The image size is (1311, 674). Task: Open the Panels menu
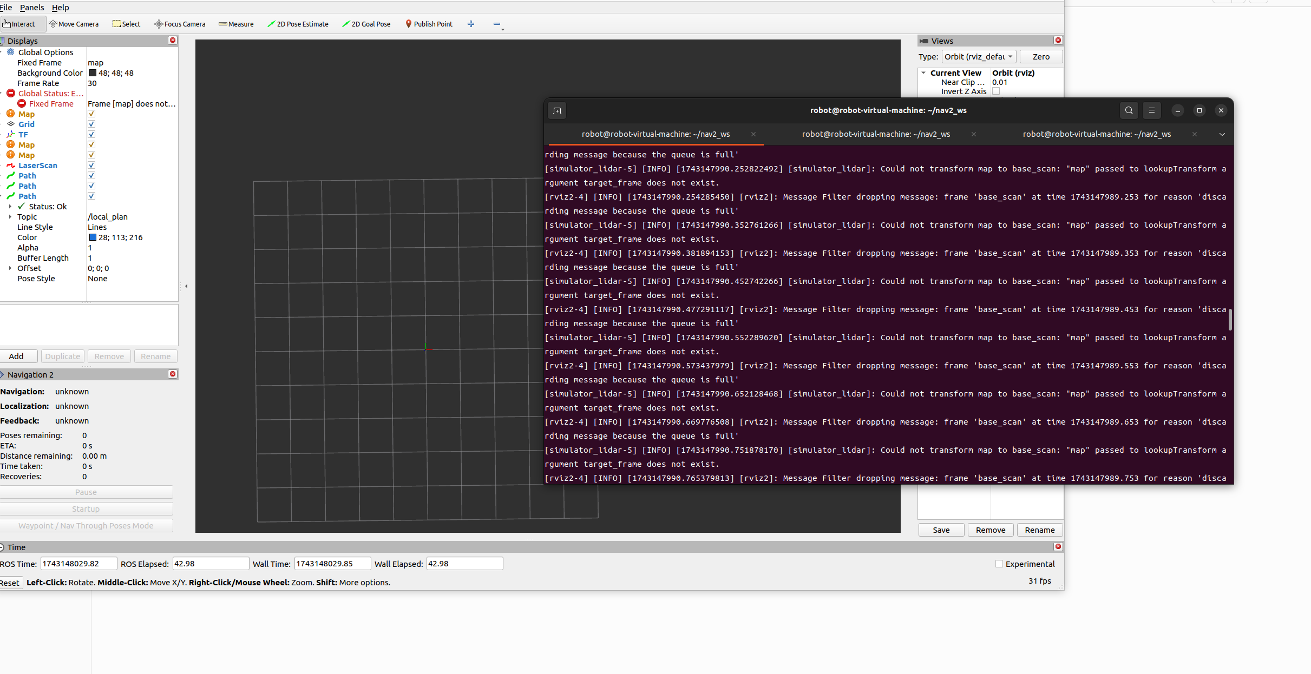pyautogui.click(x=32, y=8)
